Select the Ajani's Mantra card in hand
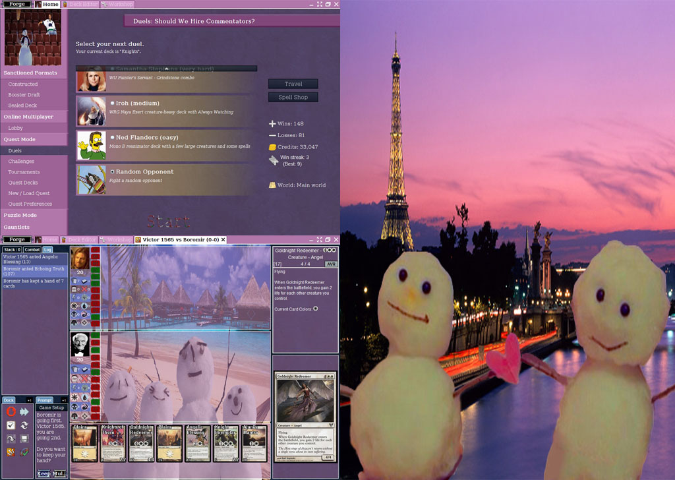The image size is (675, 480). [254, 444]
